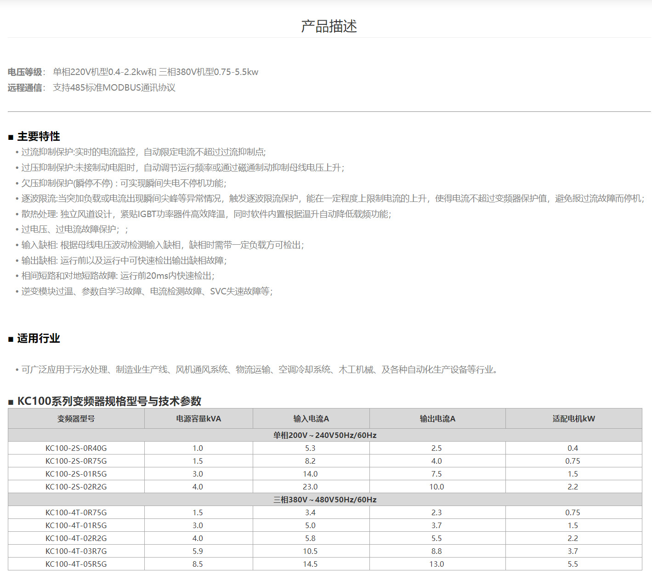Viewport: 652px width, 581px height.
Task: Click the 过压抑制保护 feature line
Action: (182, 167)
